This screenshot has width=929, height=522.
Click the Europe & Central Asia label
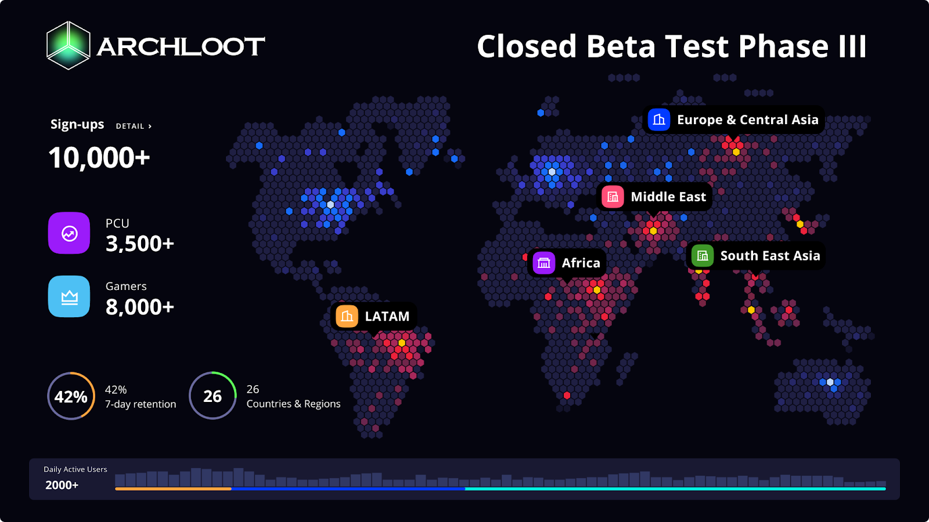[x=747, y=119]
